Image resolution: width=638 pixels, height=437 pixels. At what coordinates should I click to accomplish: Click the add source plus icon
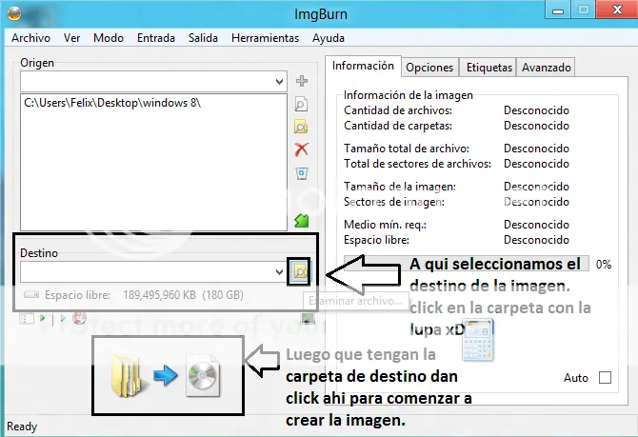pos(302,81)
